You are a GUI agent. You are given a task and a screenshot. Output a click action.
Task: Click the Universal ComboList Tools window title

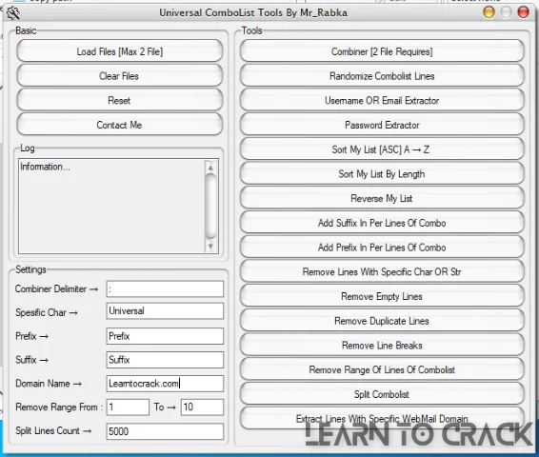point(253,12)
